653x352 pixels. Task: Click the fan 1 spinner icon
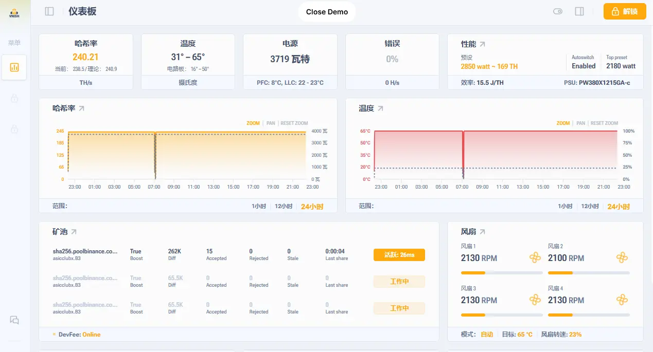(535, 257)
